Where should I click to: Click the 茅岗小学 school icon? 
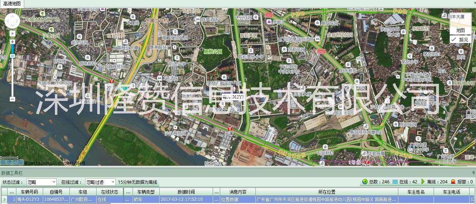[410, 56]
